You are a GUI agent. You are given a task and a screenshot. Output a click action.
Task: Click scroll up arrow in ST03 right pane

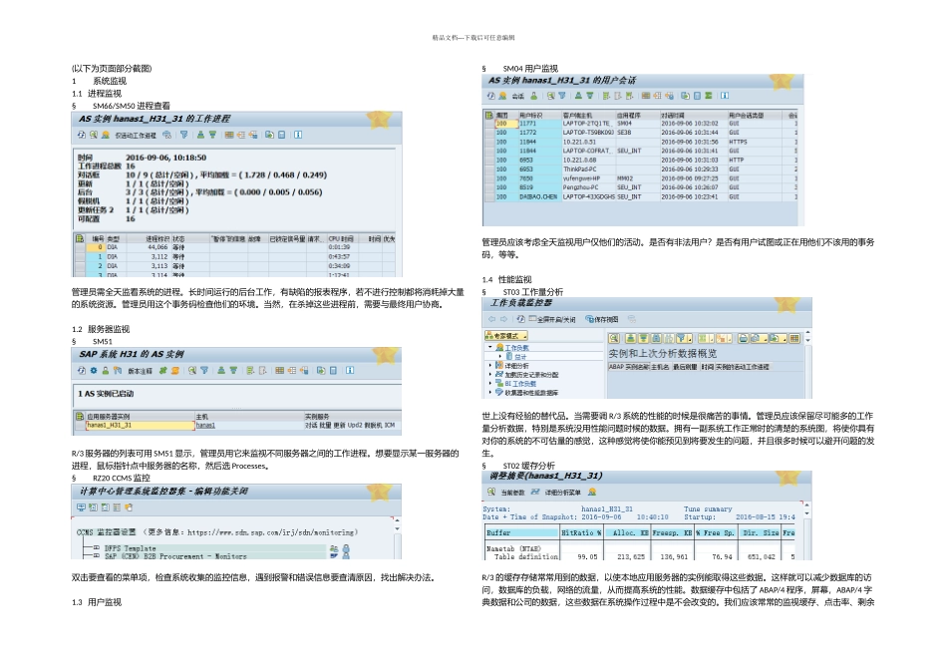[x=808, y=333]
